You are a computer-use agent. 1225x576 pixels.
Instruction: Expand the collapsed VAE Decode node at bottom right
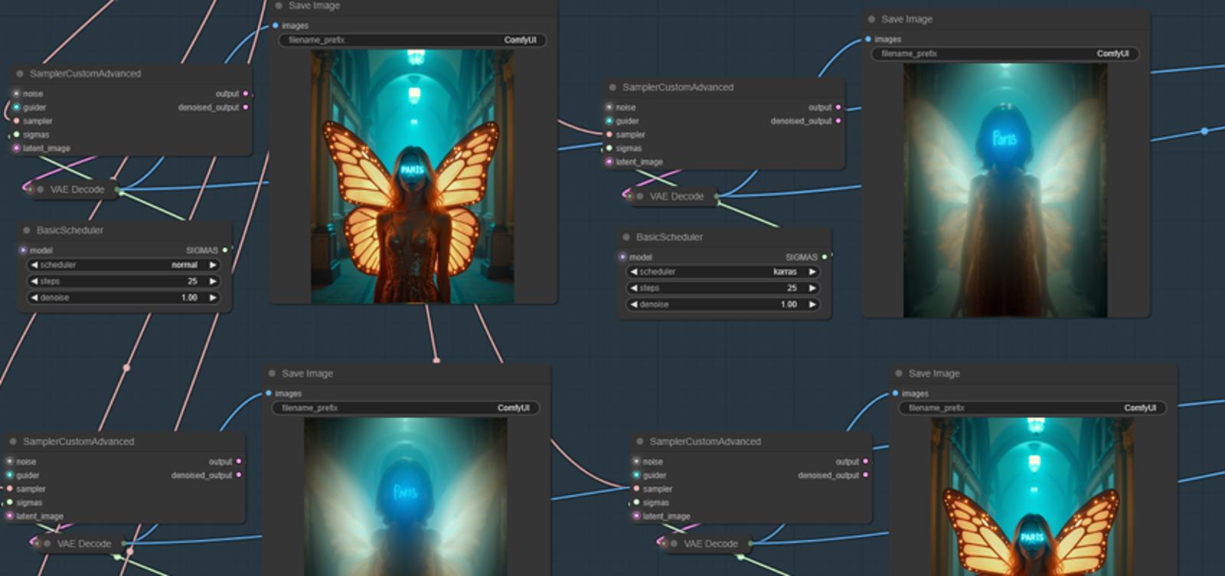point(674,544)
